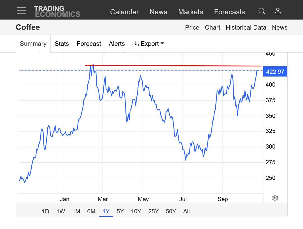Open chart settings gear icon
This screenshot has height=229, width=303.
click(x=275, y=198)
